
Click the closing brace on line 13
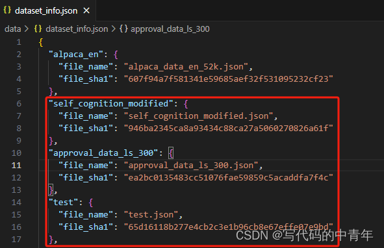point(51,190)
